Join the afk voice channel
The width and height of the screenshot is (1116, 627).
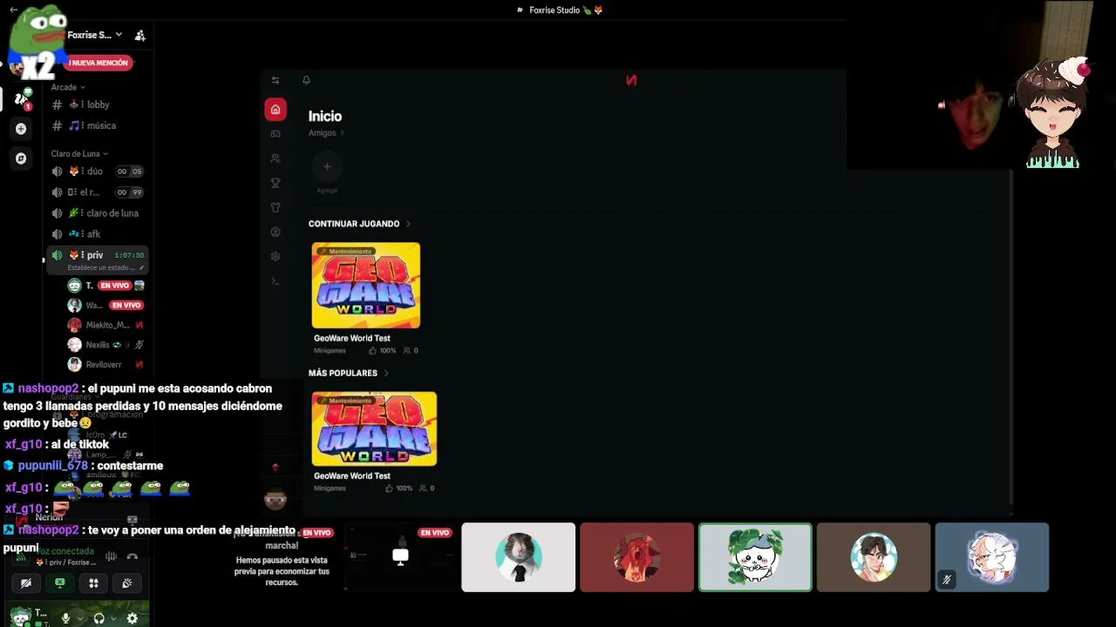(96, 234)
